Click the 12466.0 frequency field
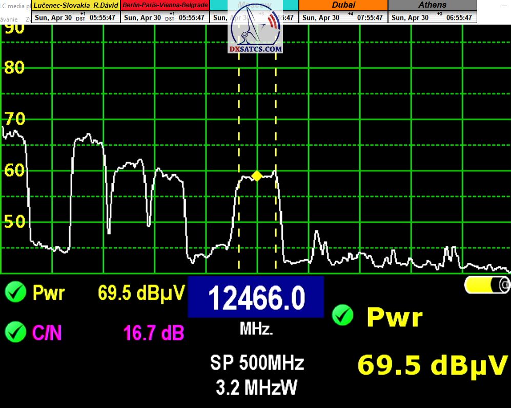Viewport: 511px width, 408px height. pyautogui.click(x=256, y=297)
